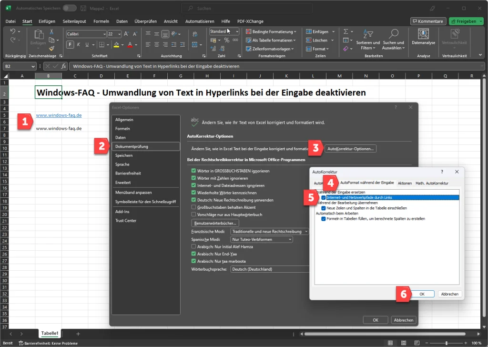The image size is (488, 347).
Task: Uncheck Wiederholte Wörter kennzeichnen
Action: pyautogui.click(x=193, y=193)
